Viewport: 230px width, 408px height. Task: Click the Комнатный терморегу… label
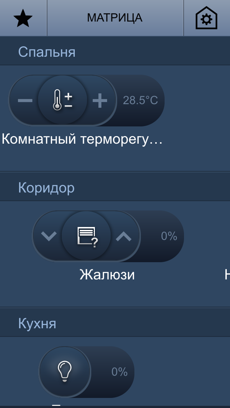tap(82, 139)
